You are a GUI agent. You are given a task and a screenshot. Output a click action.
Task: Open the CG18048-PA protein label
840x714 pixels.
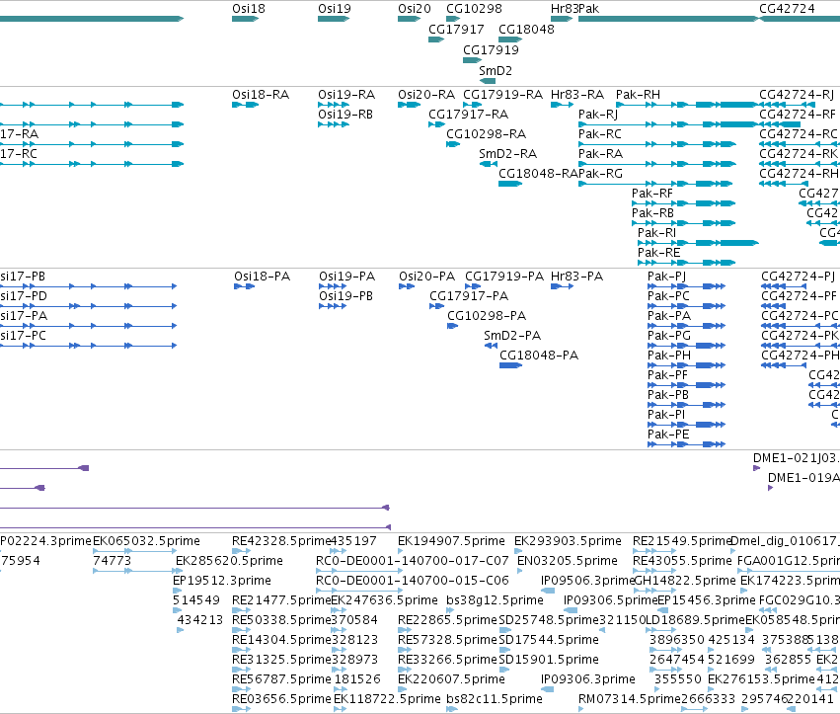tap(539, 356)
